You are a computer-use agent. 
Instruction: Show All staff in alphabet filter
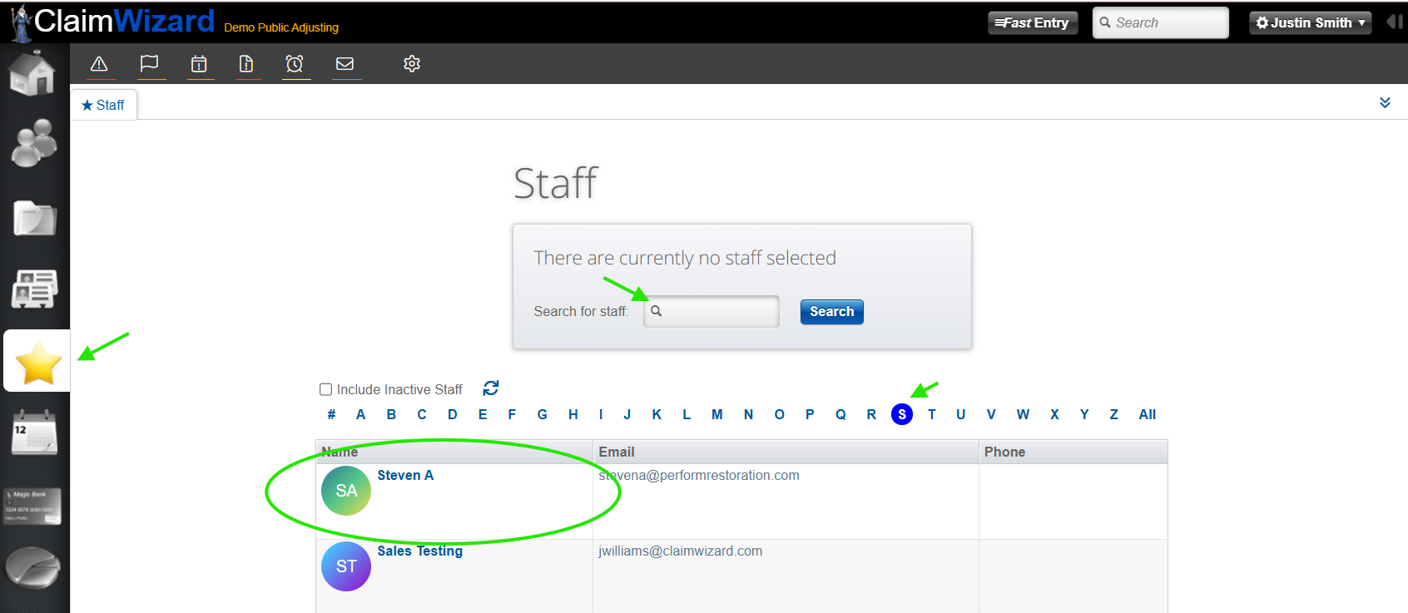coord(1148,414)
